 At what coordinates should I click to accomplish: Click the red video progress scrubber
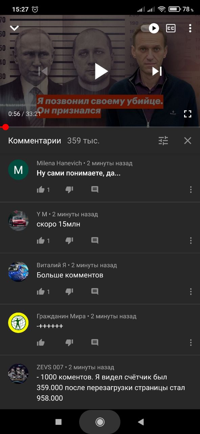pos(5,127)
